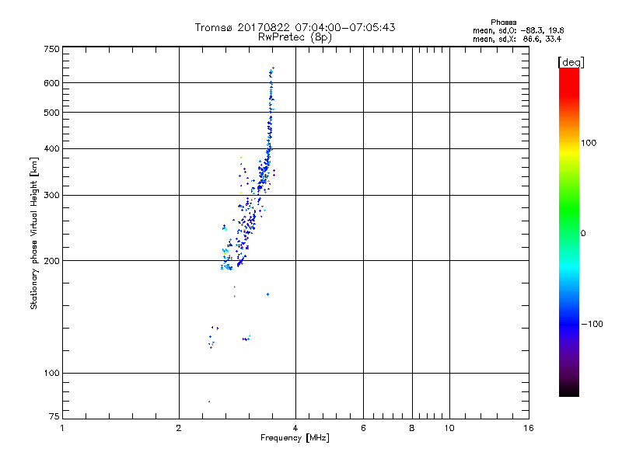
Task: Click the 'Frequency [MHz]' axis label
Action: pyautogui.click(x=295, y=438)
